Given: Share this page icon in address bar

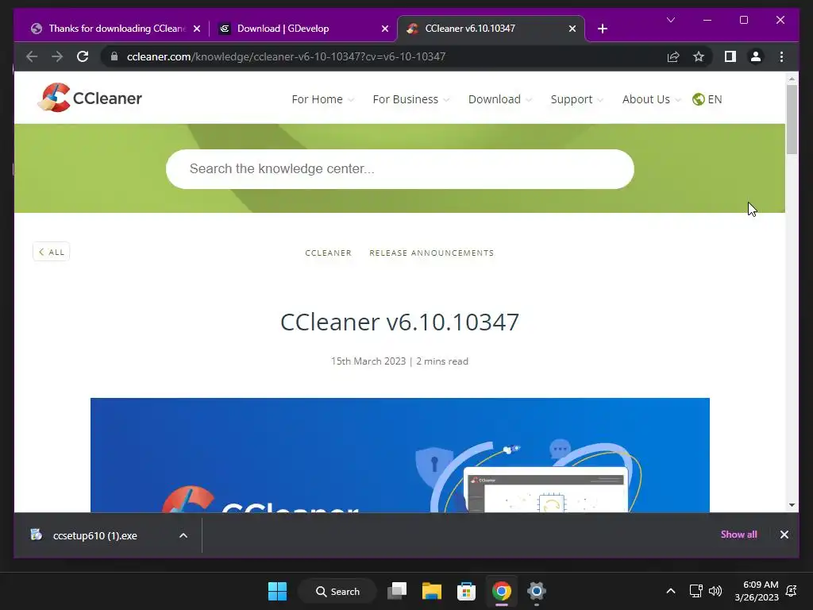Looking at the screenshot, I should [x=673, y=56].
